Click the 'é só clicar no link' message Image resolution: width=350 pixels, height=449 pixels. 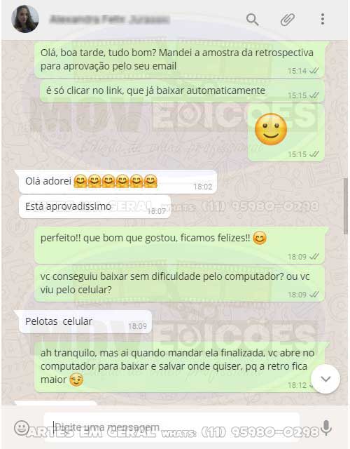pos(182,91)
